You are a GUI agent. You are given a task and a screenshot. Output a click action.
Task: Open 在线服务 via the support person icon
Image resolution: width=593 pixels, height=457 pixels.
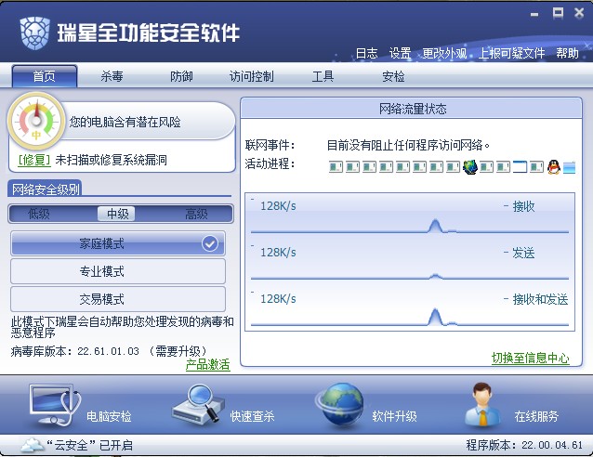click(482, 404)
